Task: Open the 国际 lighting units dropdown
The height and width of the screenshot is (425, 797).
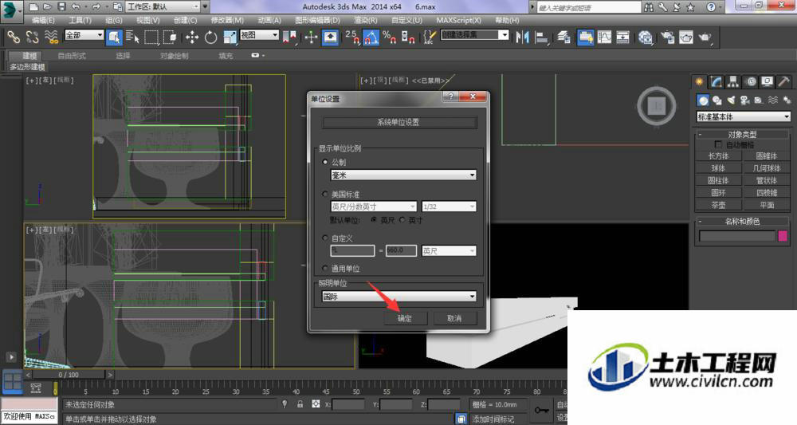Action: click(399, 296)
